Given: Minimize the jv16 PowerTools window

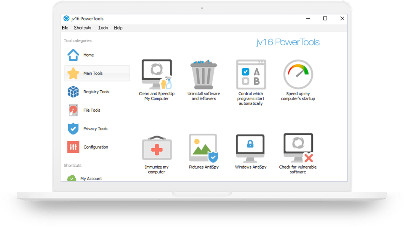Looking at the screenshot, I should [x=308, y=18].
